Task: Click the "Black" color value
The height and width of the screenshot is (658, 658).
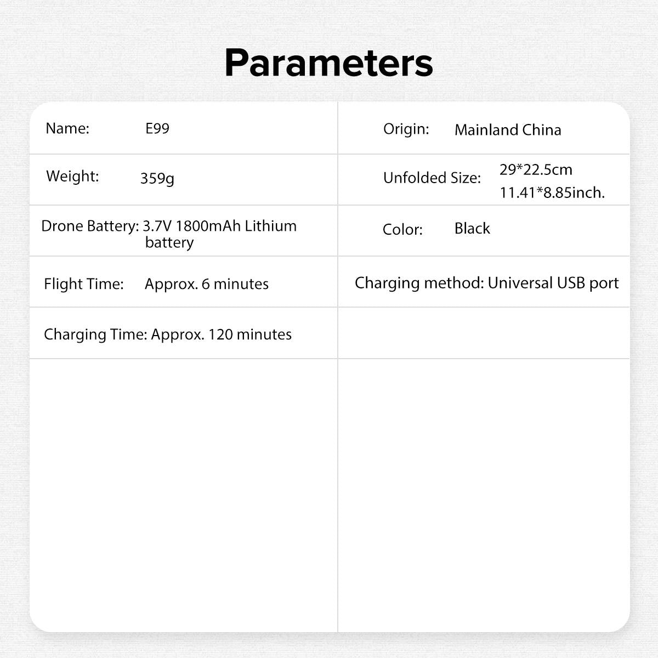Action: click(x=472, y=228)
